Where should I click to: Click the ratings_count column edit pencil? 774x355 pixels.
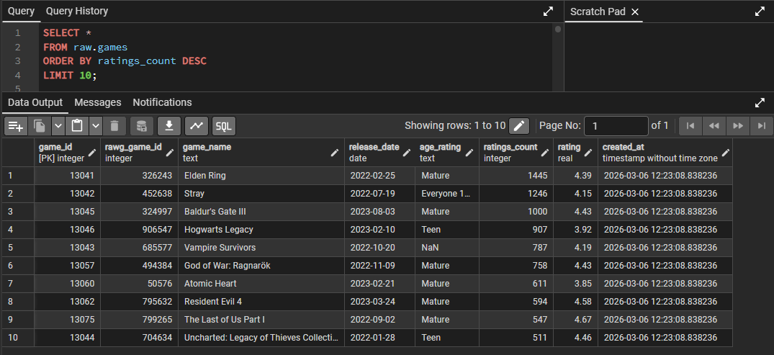point(545,153)
